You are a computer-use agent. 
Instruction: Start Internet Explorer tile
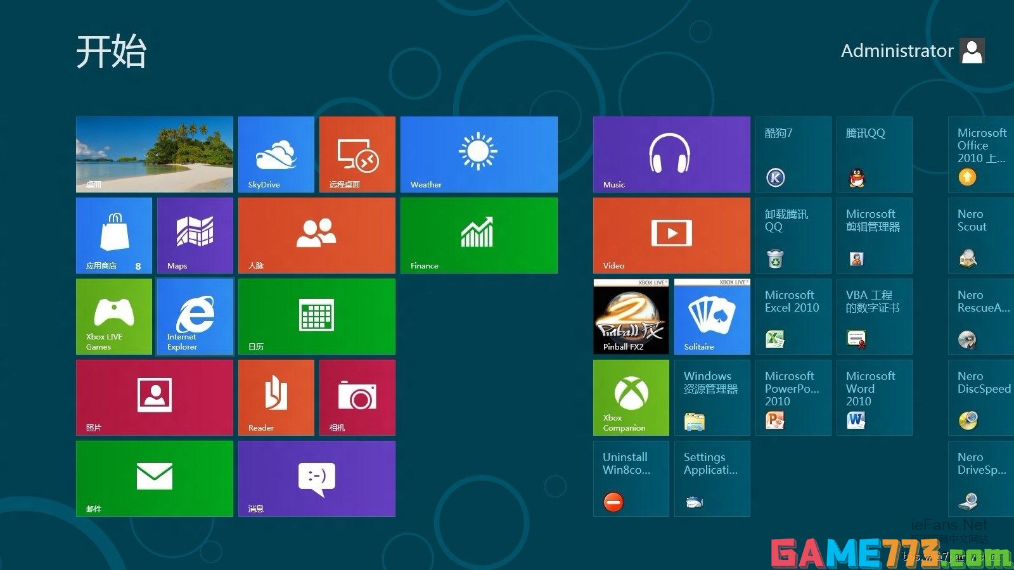[x=195, y=317]
